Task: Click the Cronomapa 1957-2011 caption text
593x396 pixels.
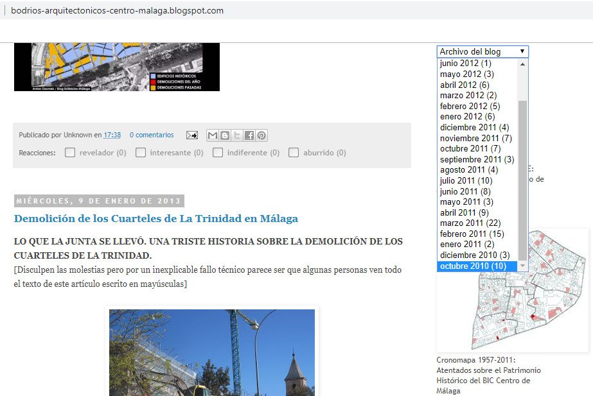Action: (x=489, y=375)
